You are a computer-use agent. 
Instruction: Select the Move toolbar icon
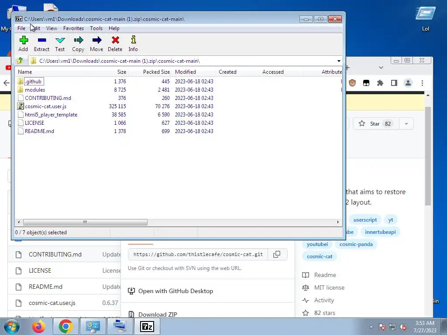tap(96, 44)
